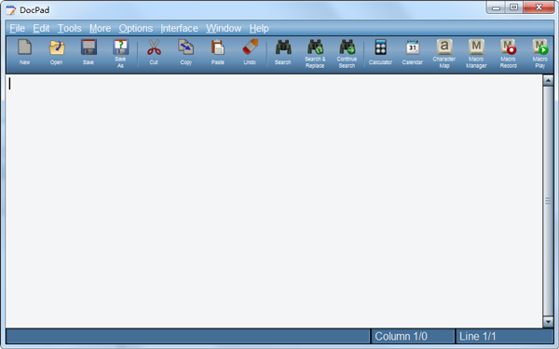Show the Calendar tool
This screenshot has width=559, height=349.
(x=413, y=52)
